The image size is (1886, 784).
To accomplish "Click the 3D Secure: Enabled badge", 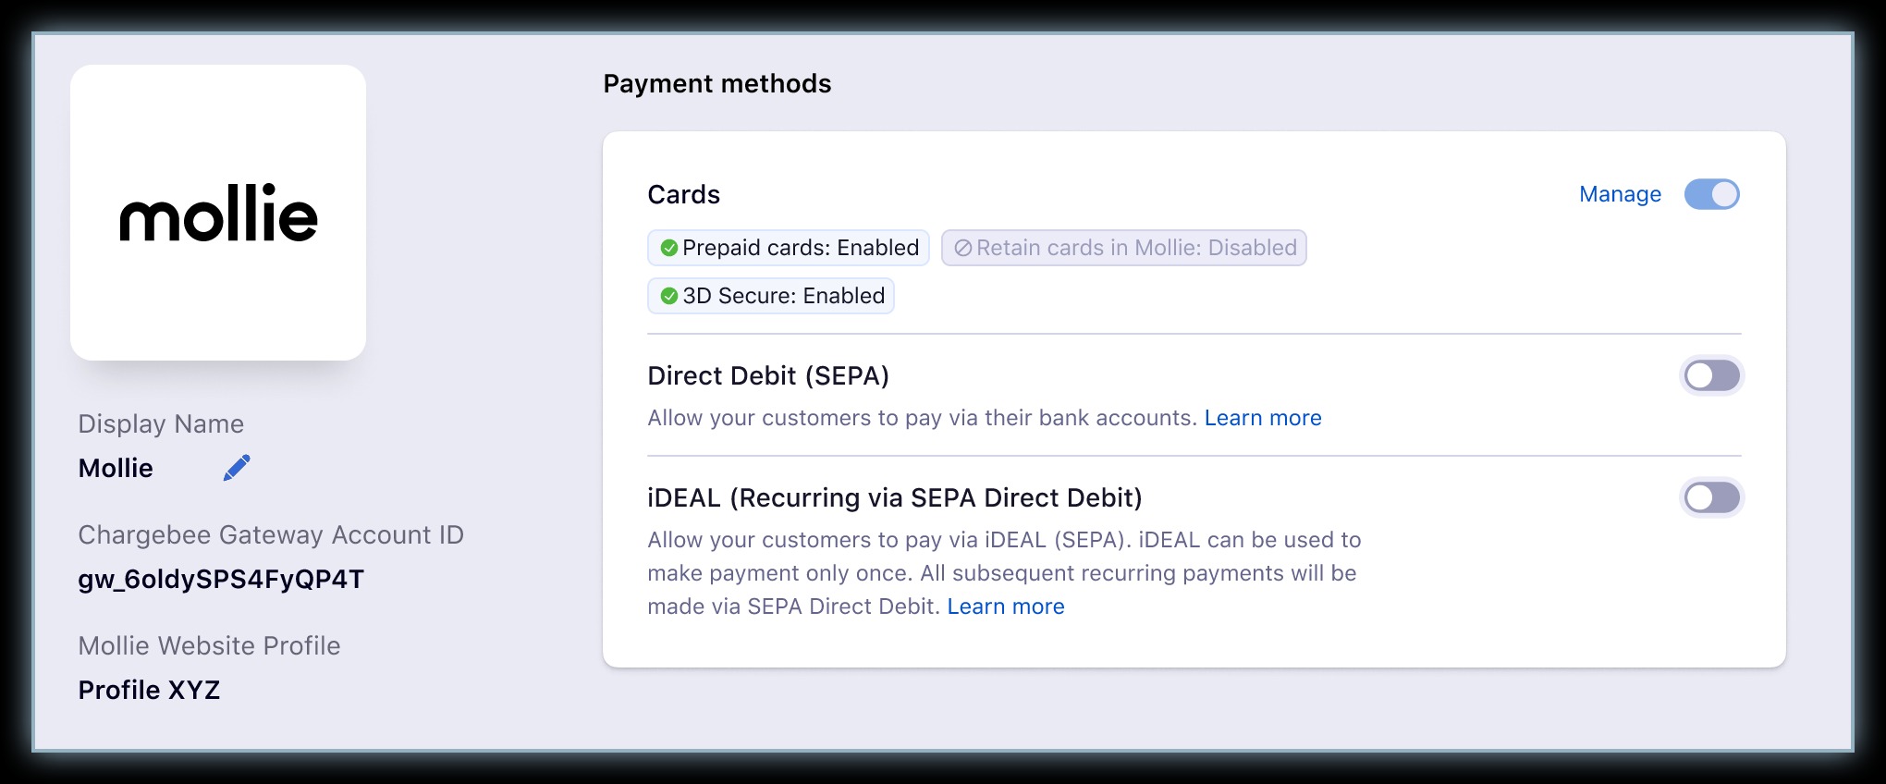I will click(771, 296).
